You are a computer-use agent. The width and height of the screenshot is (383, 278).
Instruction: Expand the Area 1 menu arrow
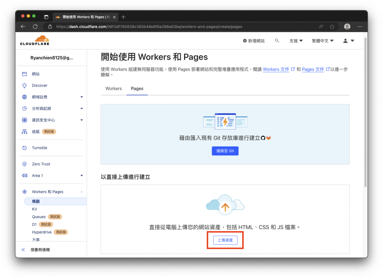[82, 176]
